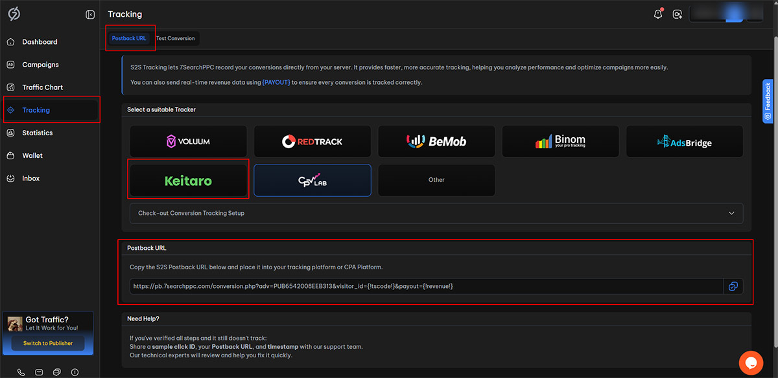
Task: Select the Other tracker option
Action: click(x=436, y=181)
